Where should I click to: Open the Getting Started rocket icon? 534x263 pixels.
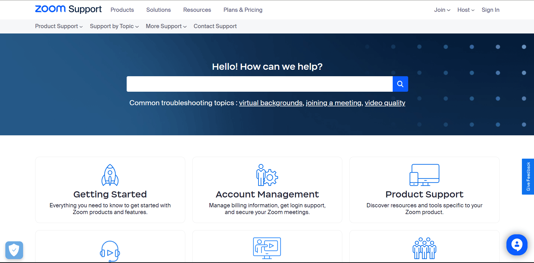(x=110, y=175)
